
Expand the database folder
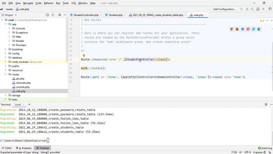(x=6, y=58)
